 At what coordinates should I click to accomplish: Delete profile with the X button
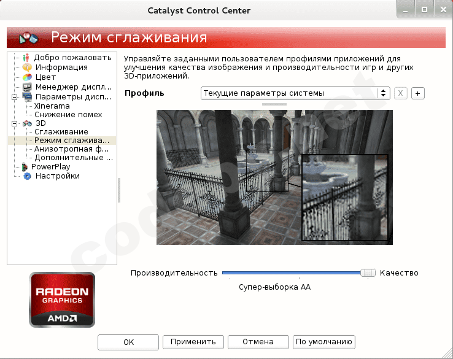click(400, 93)
